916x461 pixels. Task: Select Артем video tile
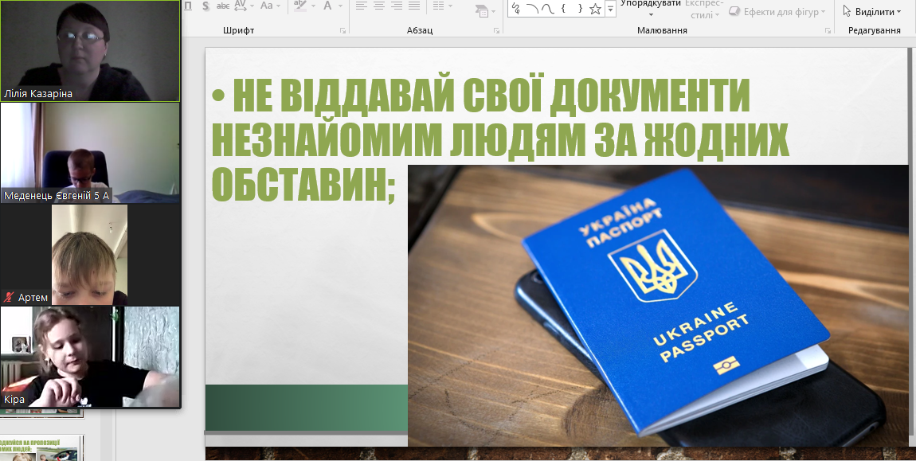(x=90, y=255)
